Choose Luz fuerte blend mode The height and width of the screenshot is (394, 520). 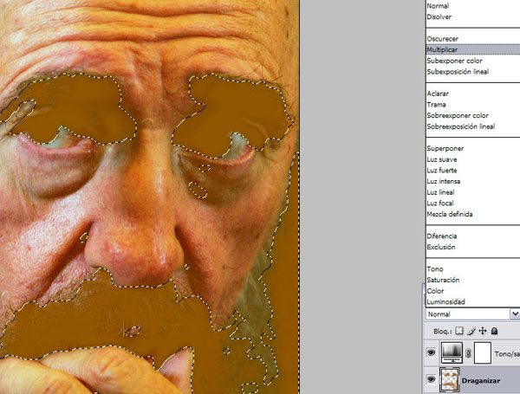(x=472, y=171)
